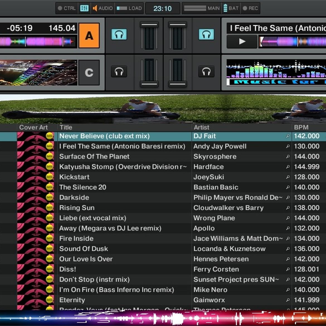Sort the library by the BPM column header
This screenshot has width=326, height=326.
(300, 127)
